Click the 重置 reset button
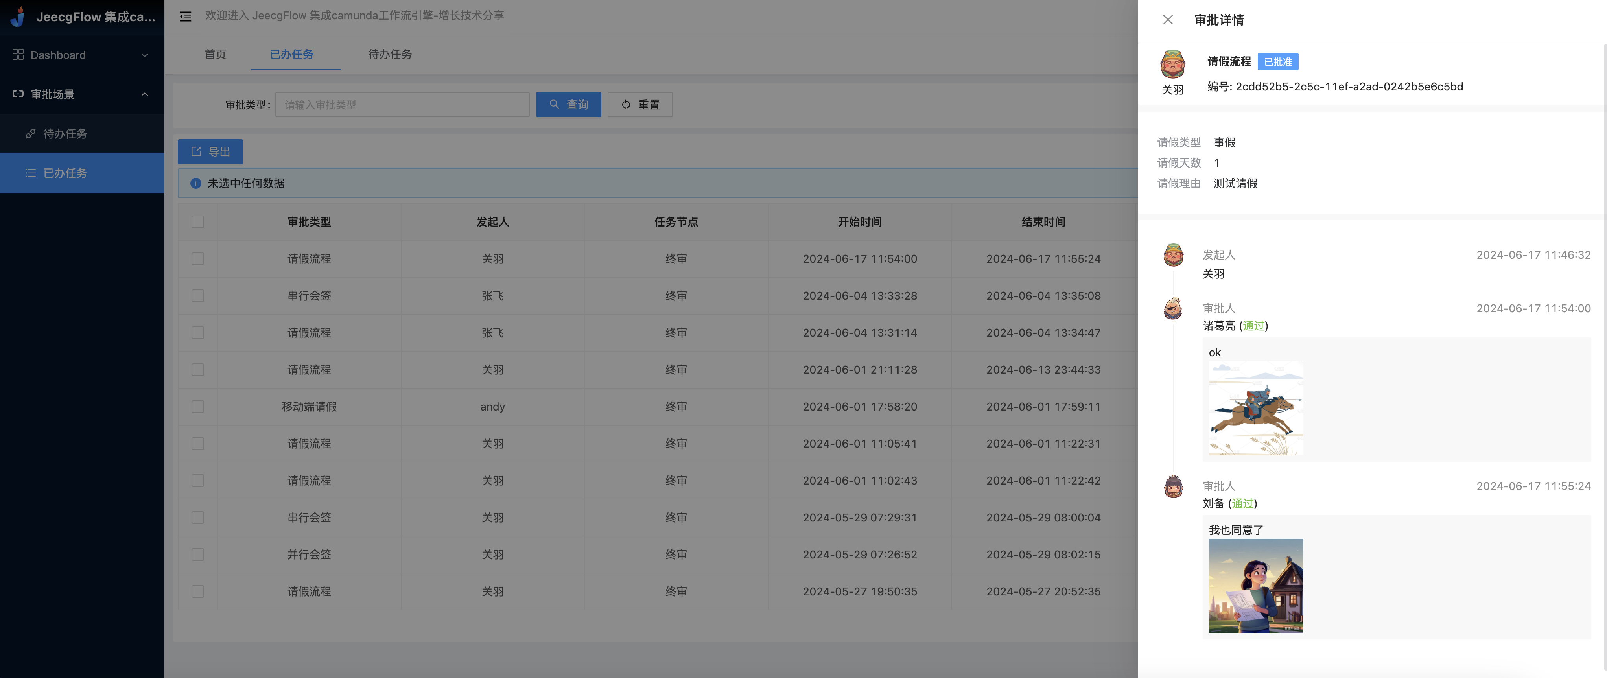Screen dimensions: 1607x678 point(639,105)
